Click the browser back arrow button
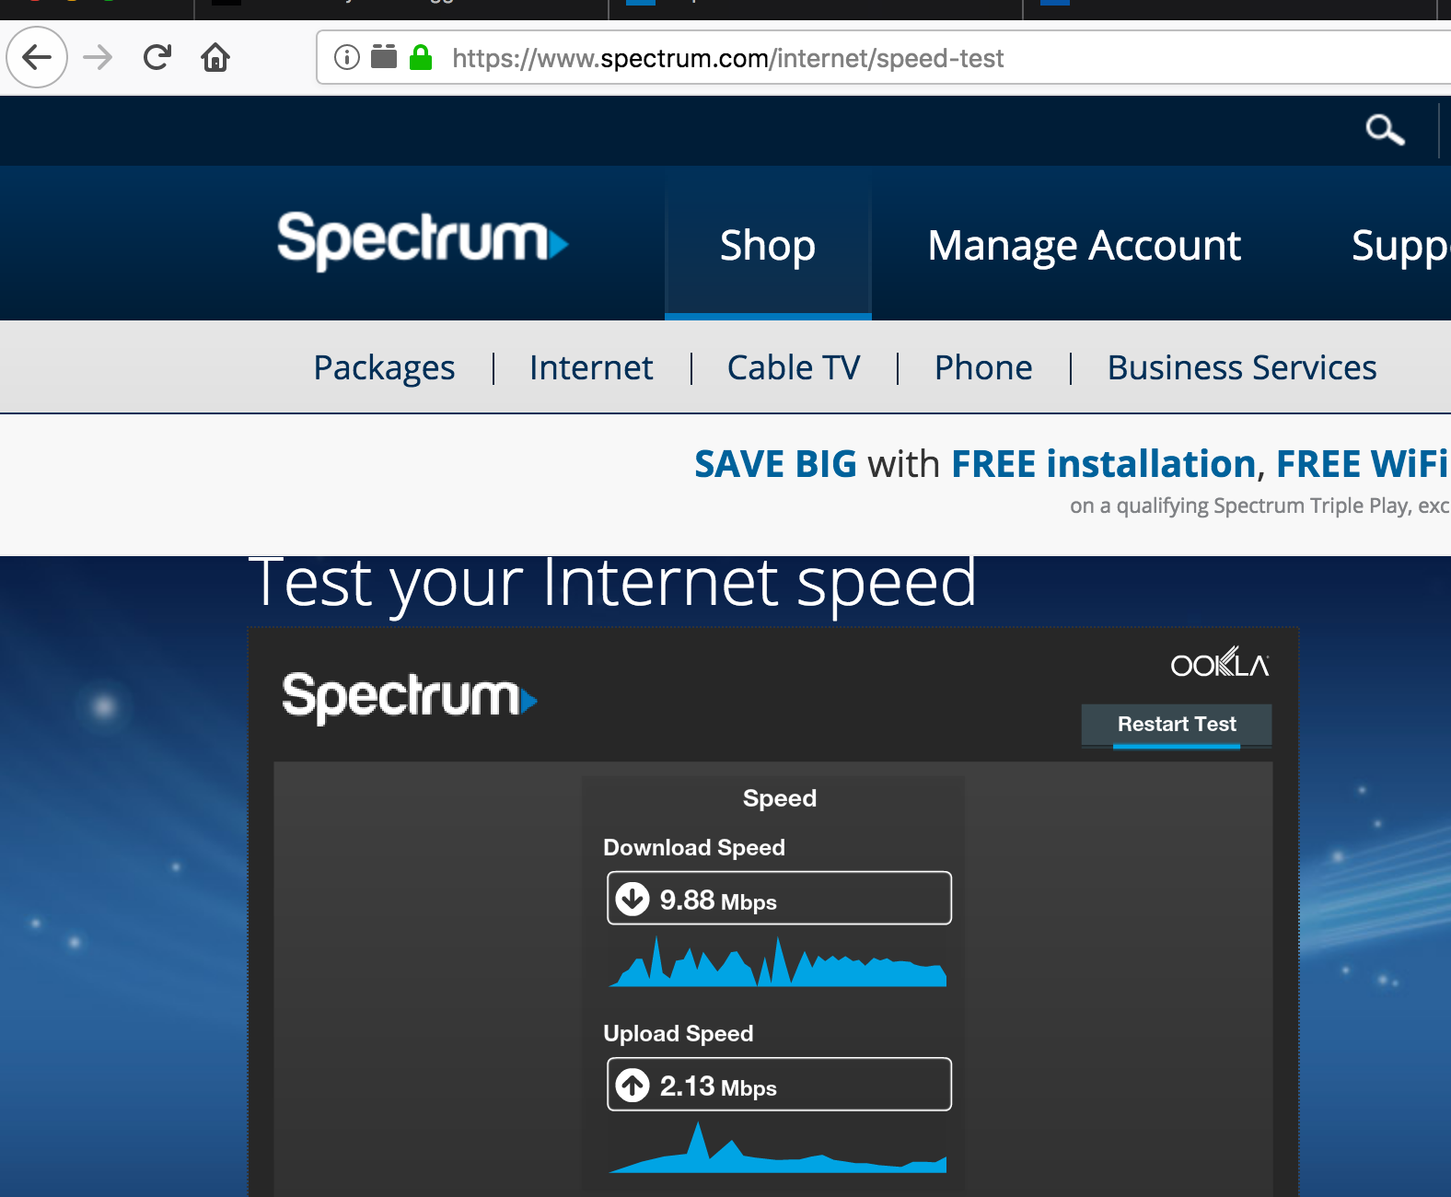This screenshot has height=1197, width=1451. (37, 58)
